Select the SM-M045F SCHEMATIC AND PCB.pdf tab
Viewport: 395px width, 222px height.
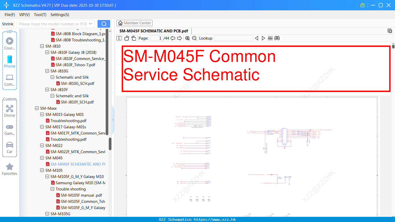[154, 31]
